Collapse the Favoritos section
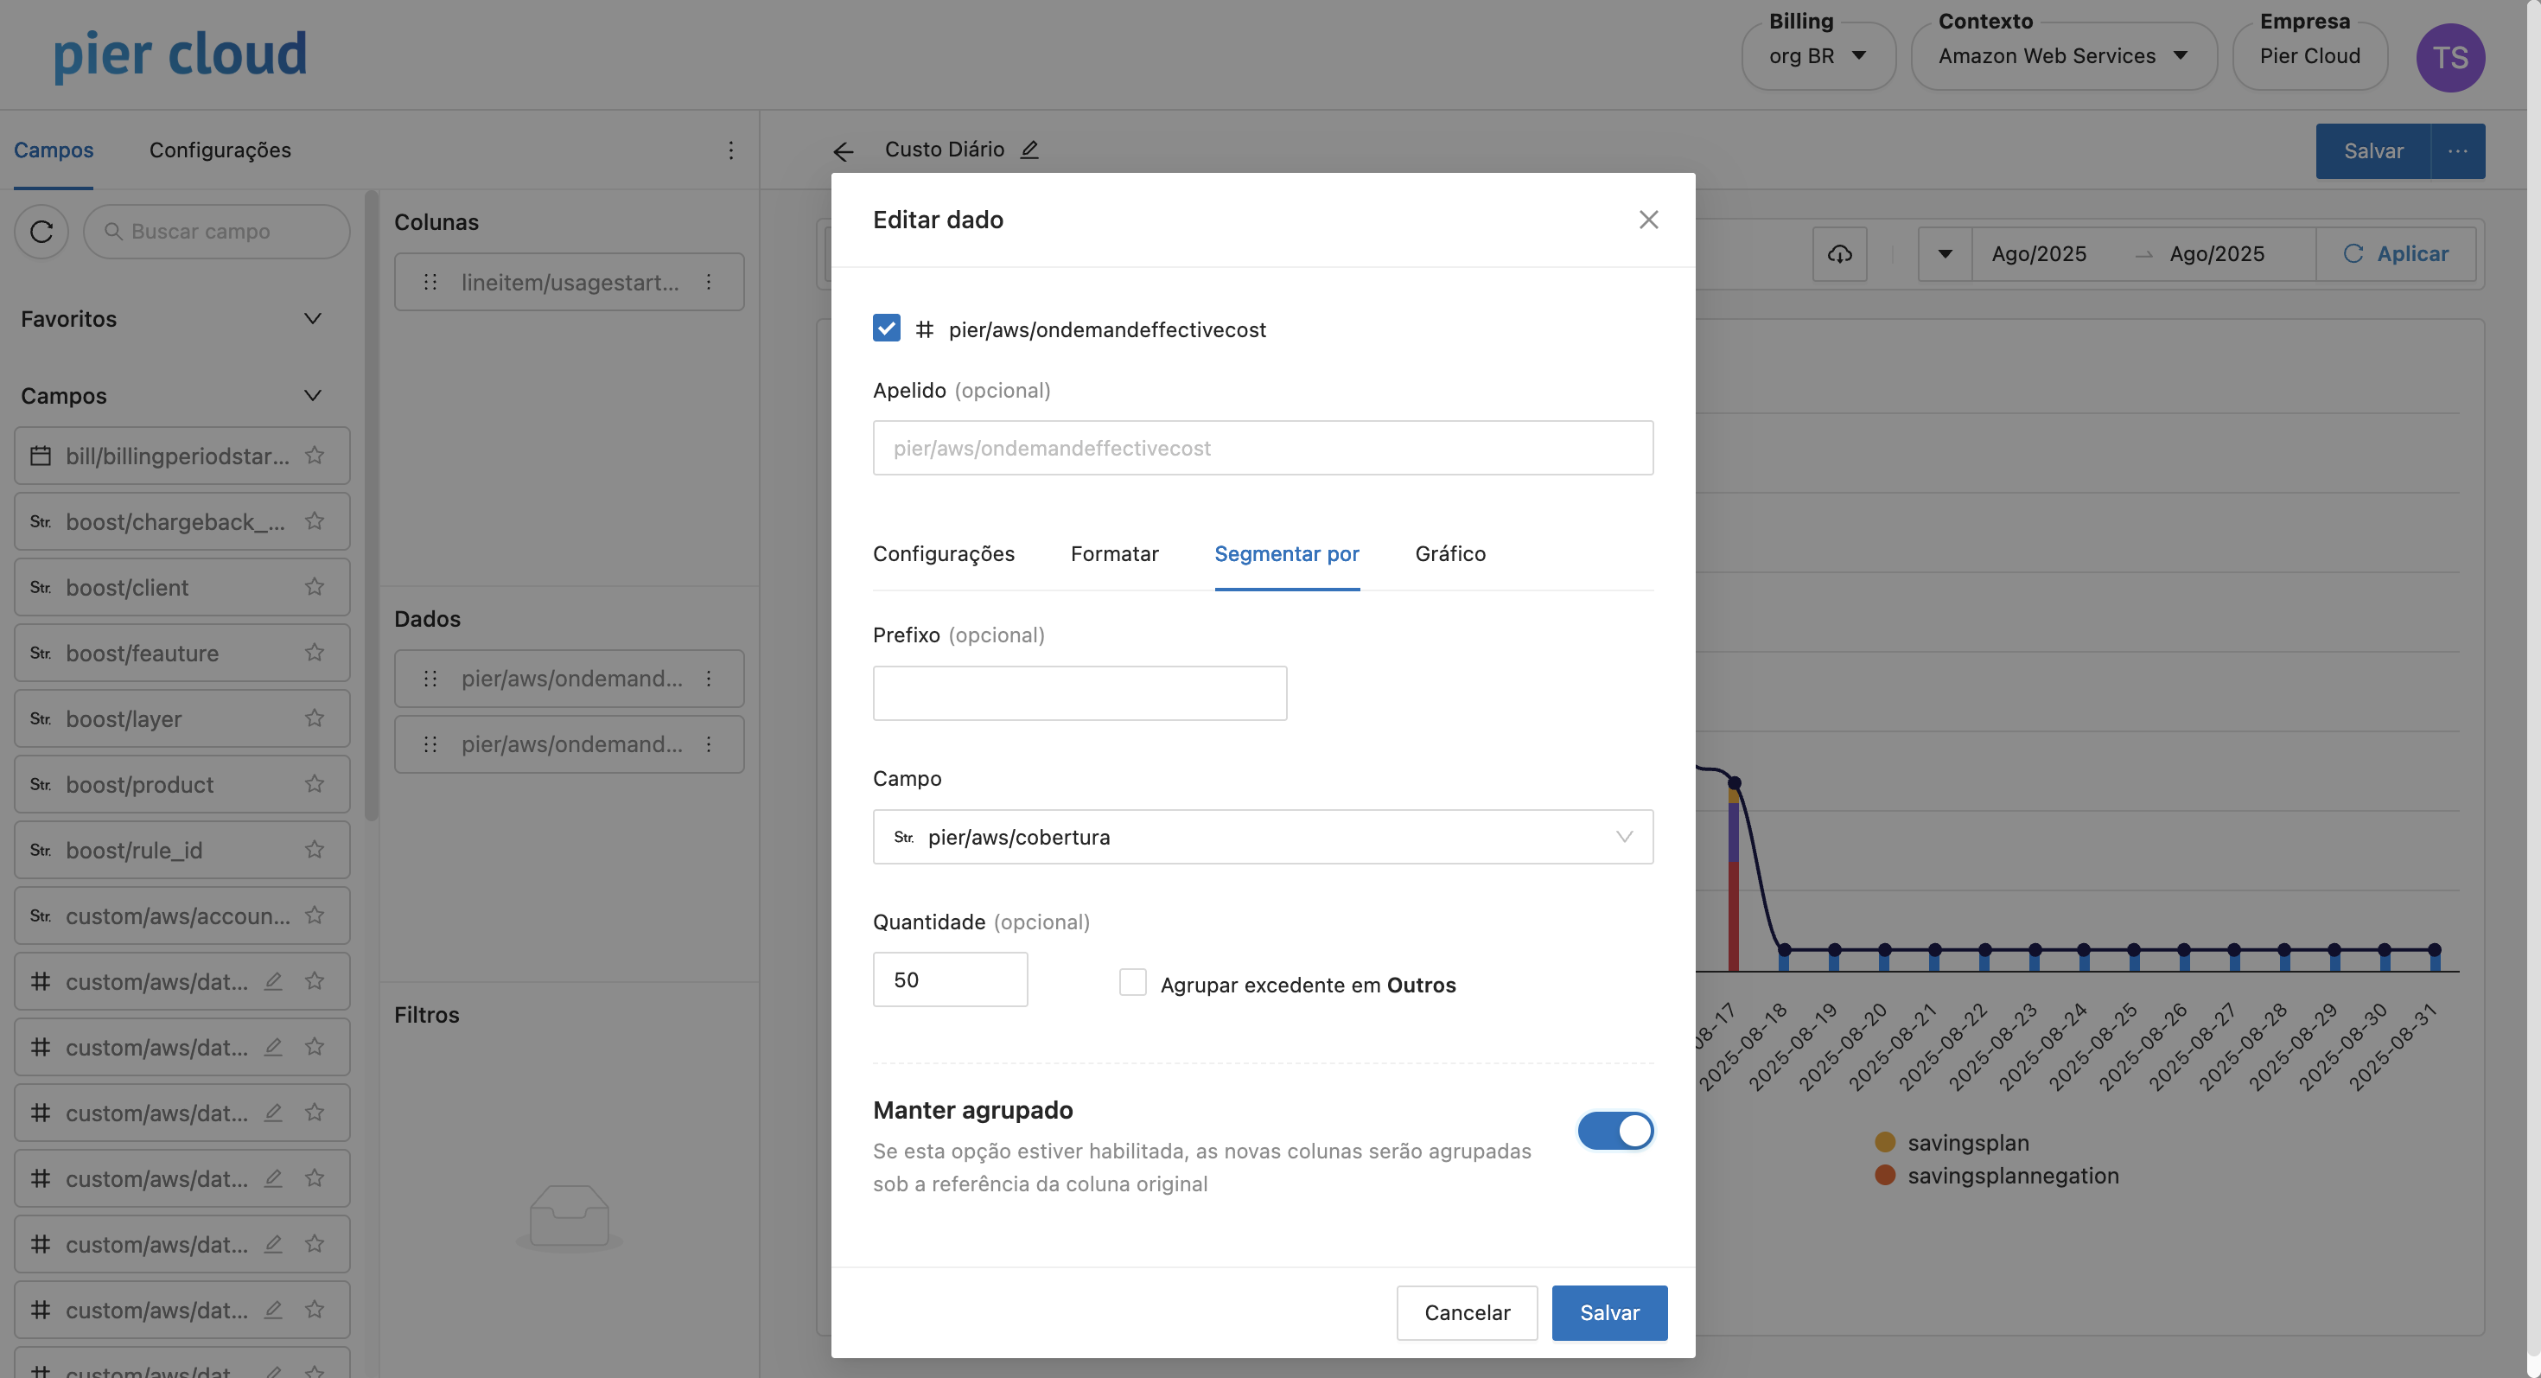Image resolution: width=2541 pixels, height=1378 pixels. coord(313,319)
